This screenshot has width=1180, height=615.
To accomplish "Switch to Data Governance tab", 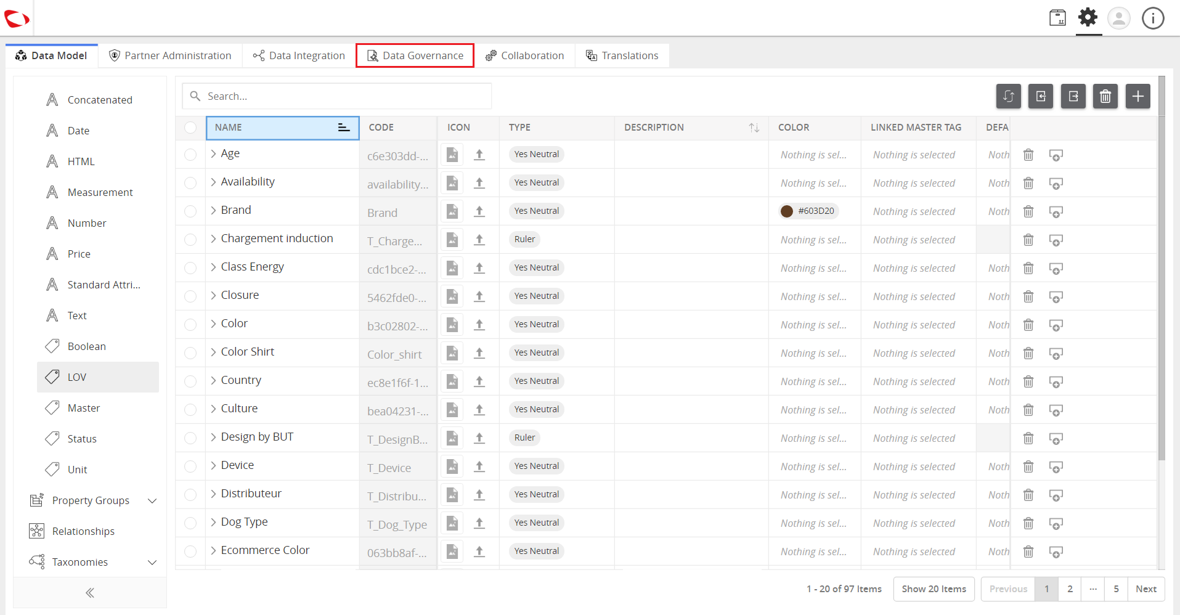I will tap(415, 55).
